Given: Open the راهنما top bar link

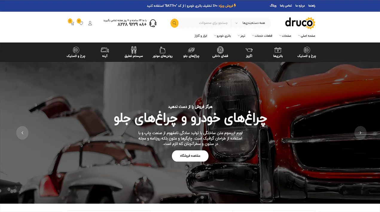Looking at the screenshot, I should click(x=312, y=6).
